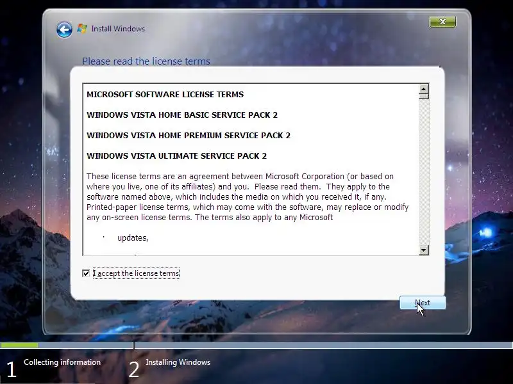Screen dimensions: 513x384
Task: Click the license text scrollbar thumb
Action: [424, 96]
